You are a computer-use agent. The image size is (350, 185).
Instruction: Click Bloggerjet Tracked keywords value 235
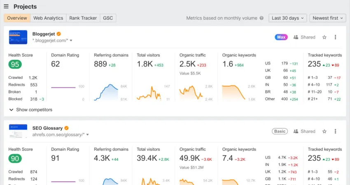[x=314, y=64]
